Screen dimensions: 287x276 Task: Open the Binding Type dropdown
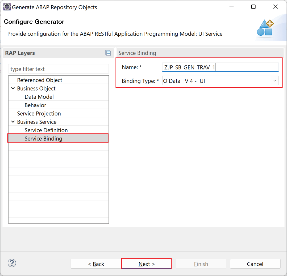tap(274, 81)
